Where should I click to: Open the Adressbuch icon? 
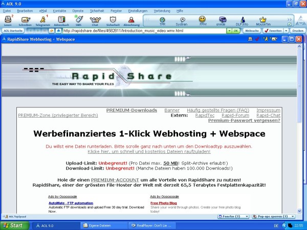(x=61, y=21)
